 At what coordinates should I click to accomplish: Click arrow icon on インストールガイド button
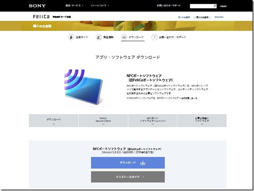coord(143,177)
